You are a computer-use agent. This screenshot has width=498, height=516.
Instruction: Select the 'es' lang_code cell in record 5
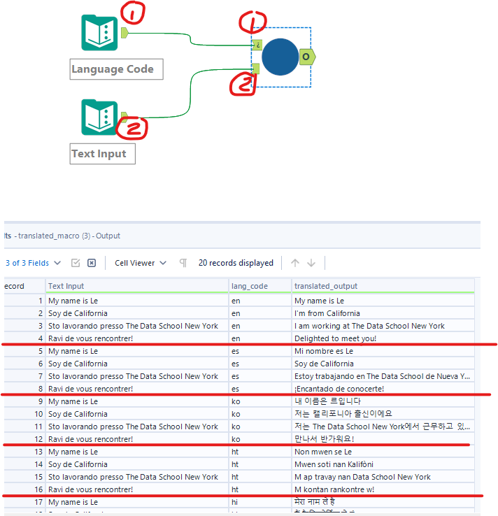[x=260, y=351]
